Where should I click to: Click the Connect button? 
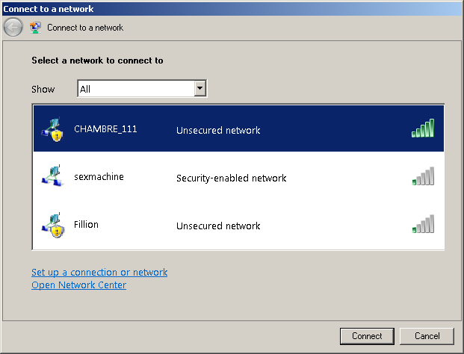point(367,336)
